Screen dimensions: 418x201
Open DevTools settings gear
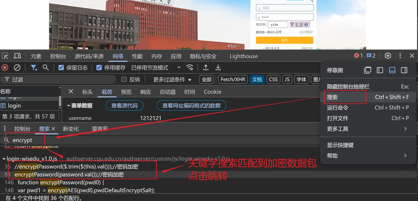(x=388, y=56)
